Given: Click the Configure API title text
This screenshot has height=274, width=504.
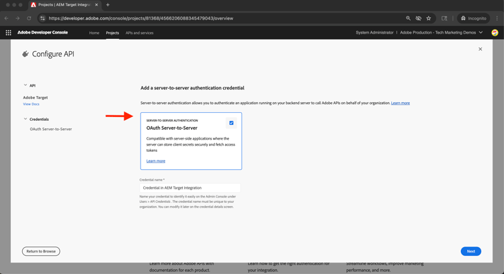Looking at the screenshot, I should 53,54.
